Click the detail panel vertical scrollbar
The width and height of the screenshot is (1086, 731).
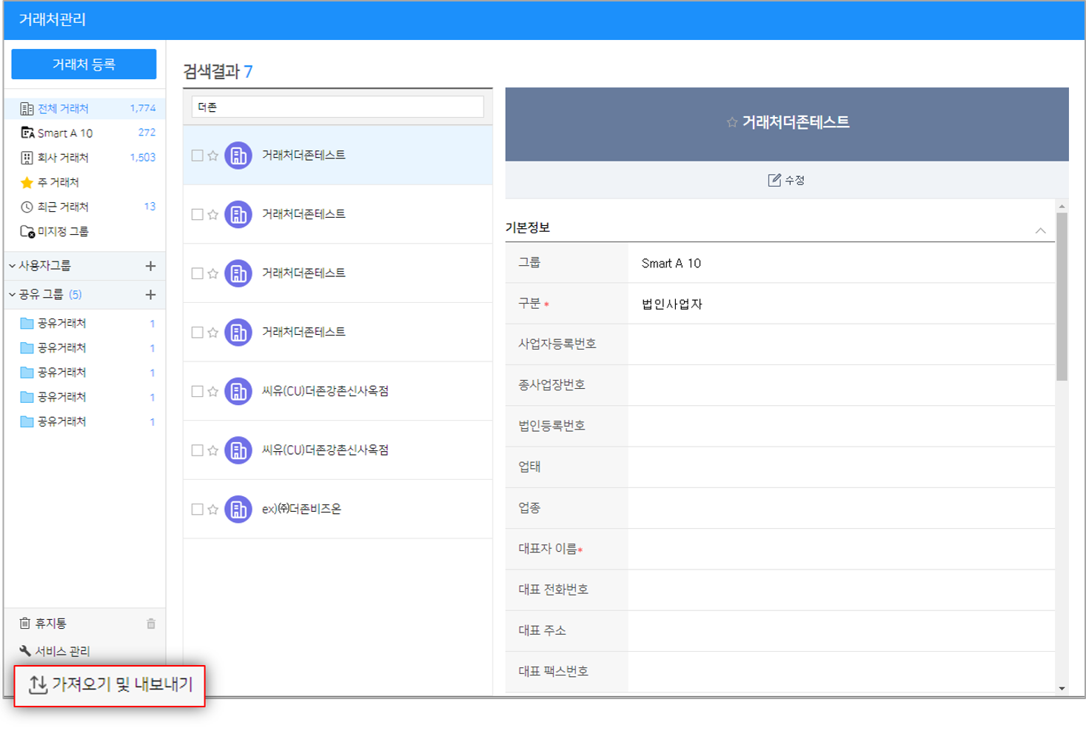point(1062,296)
